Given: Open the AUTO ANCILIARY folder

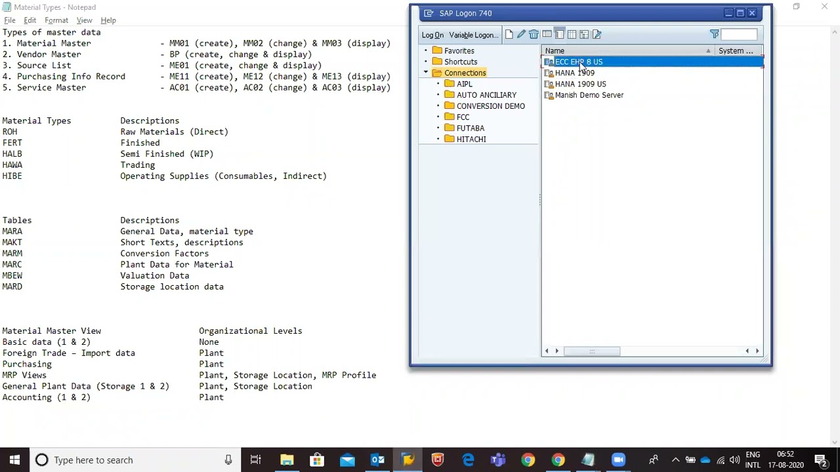Looking at the screenshot, I should 486,95.
